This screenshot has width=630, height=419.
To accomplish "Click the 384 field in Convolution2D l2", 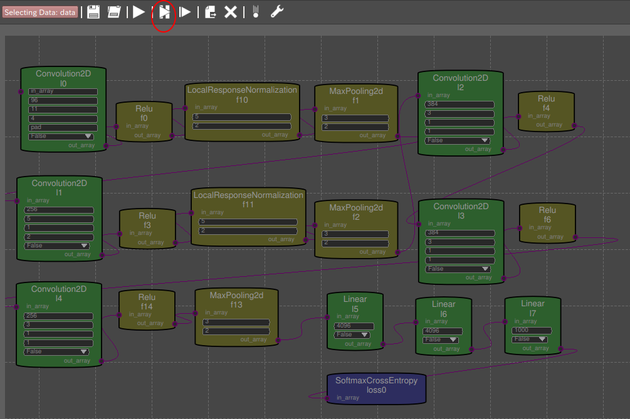I will (459, 105).
